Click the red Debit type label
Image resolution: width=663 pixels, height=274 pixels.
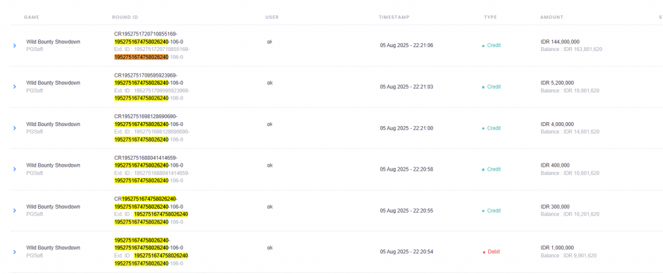point(494,251)
